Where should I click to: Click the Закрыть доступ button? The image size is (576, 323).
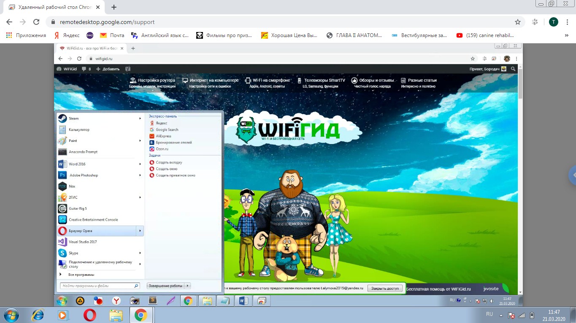coord(385,288)
